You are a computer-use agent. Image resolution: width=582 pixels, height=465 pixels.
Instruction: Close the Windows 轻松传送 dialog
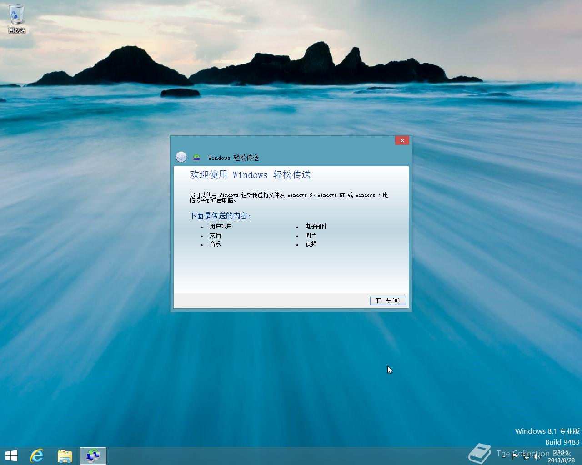tap(402, 140)
